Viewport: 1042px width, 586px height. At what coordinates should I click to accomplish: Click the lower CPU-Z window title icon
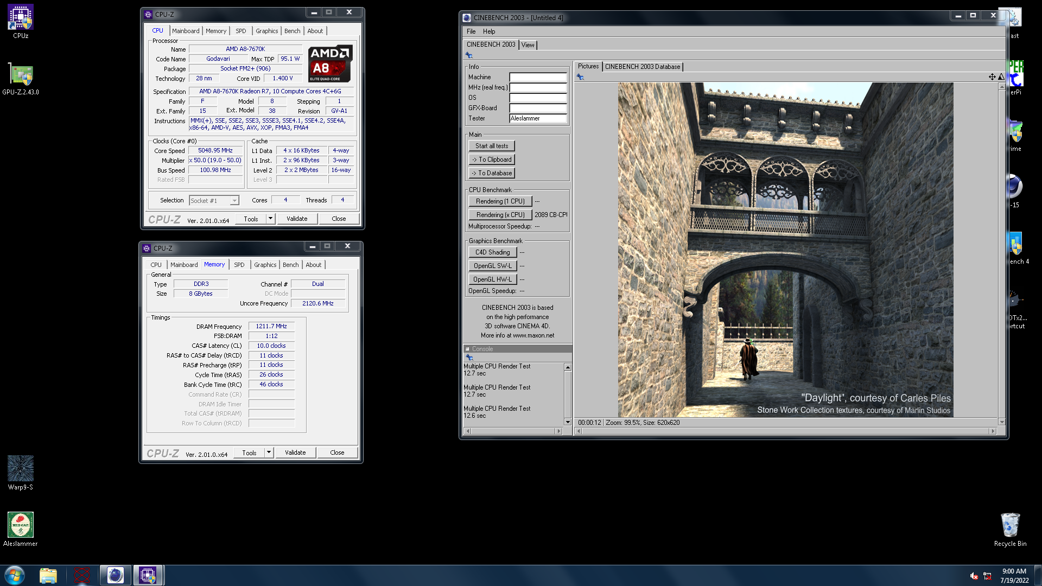[x=147, y=249]
